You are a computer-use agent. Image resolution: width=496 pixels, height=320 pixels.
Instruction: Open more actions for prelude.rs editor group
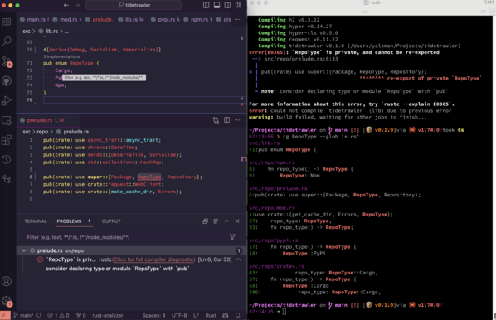pos(237,120)
